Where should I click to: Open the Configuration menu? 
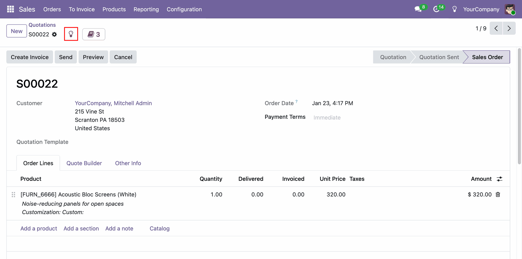point(184,9)
